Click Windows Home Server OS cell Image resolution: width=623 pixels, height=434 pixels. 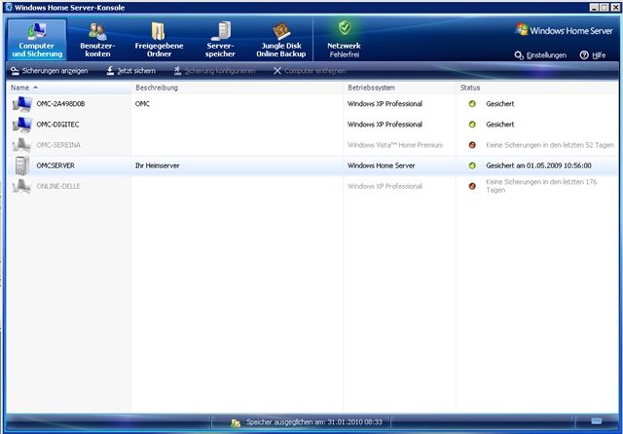[x=381, y=165]
